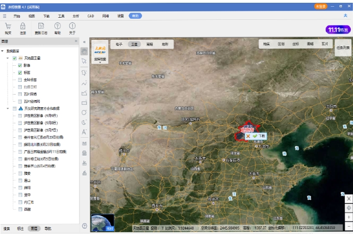Uncheck the 天地图卫星 layer checkbox
353x234 pixels.
(x=14, y=58)
